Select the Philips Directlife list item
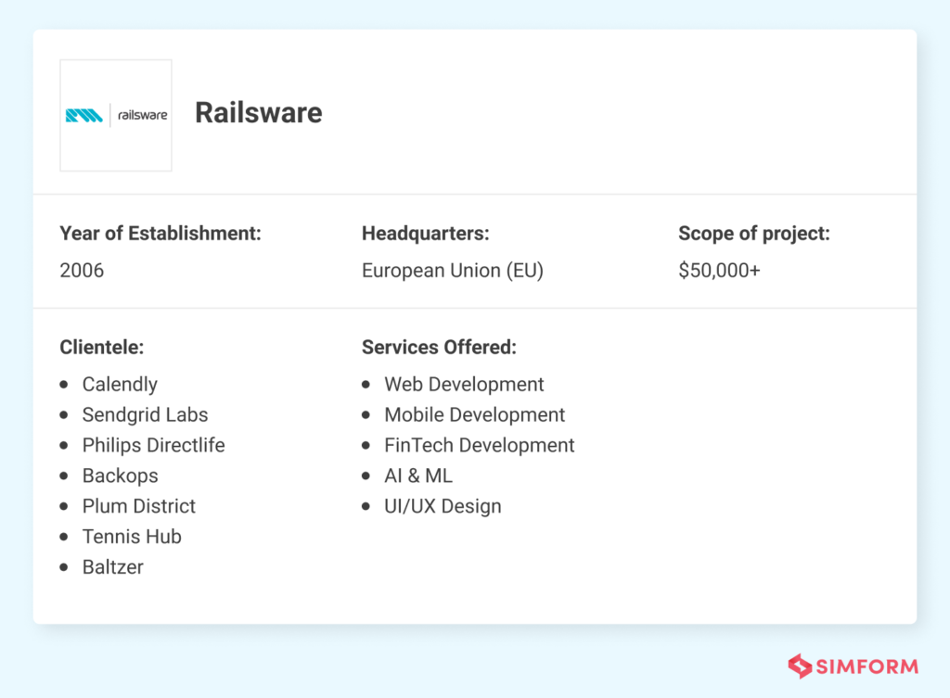Viewport: 950px width, 698px height. coord(154,445)
